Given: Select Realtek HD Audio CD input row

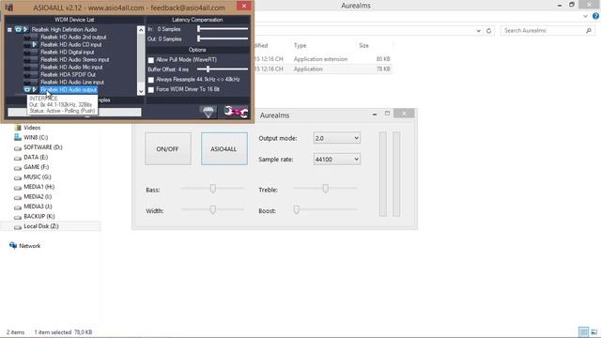Looking at the screenshot, I should [71, 44].
